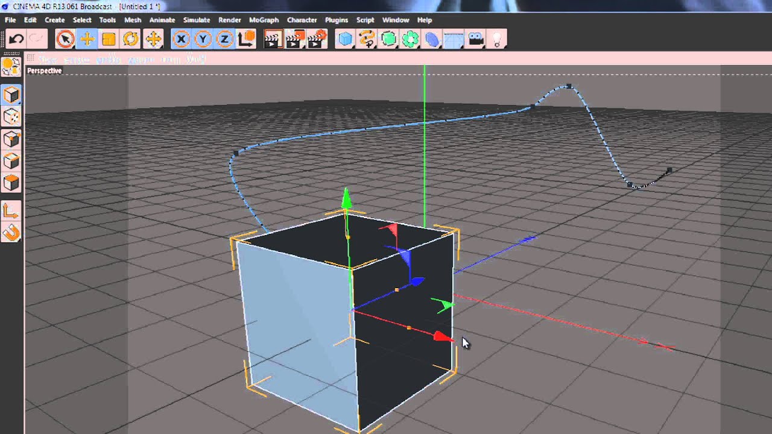Open the Tools menu
This screenshot has height=434, width=772.
107,20
